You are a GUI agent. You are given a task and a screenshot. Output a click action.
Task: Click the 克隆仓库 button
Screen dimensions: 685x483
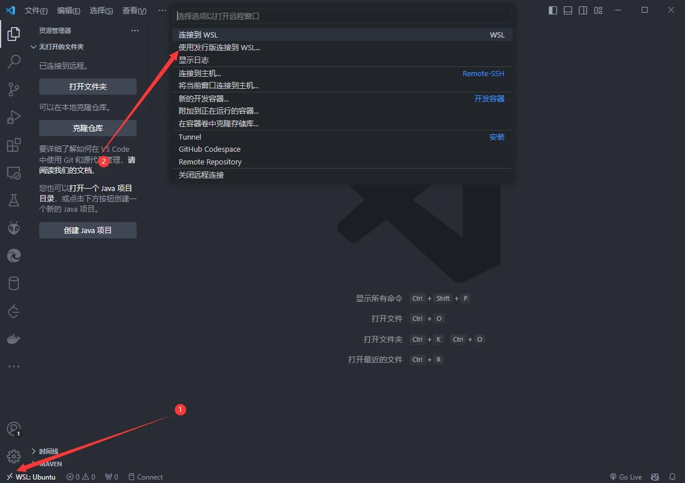tap(88, 128)
